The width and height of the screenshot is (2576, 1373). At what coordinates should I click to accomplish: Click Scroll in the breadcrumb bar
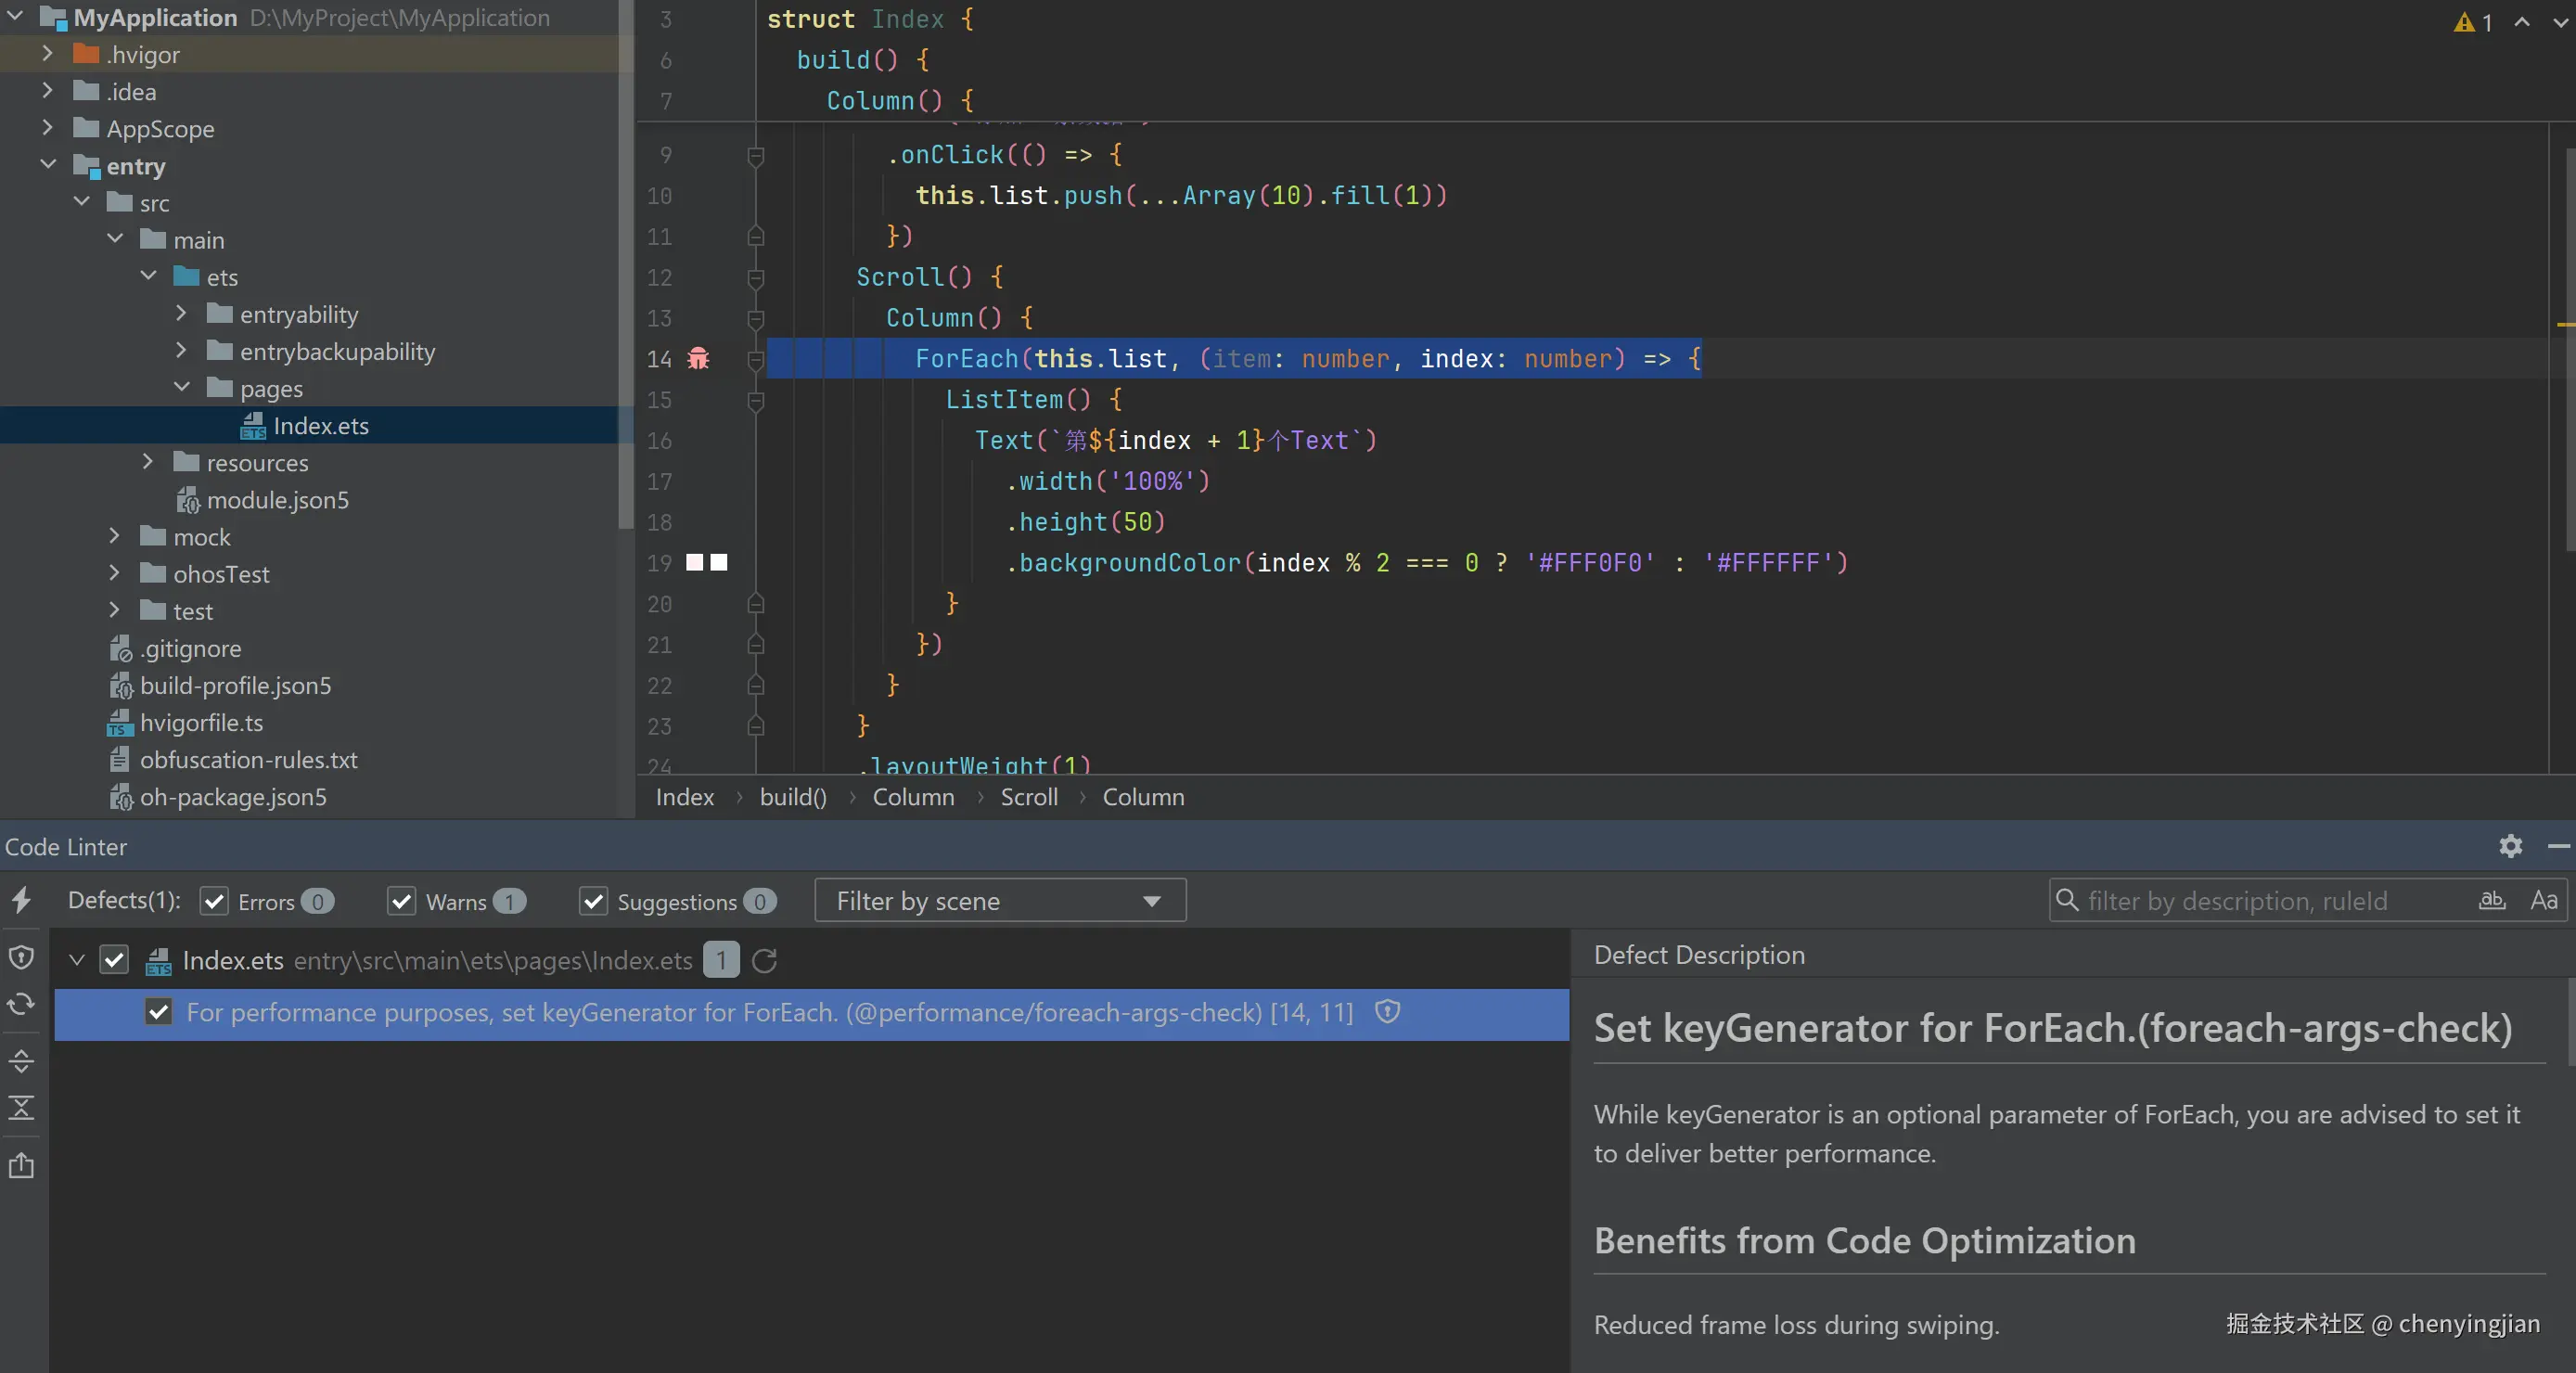pyautogui.click(x=1028, y=797)
